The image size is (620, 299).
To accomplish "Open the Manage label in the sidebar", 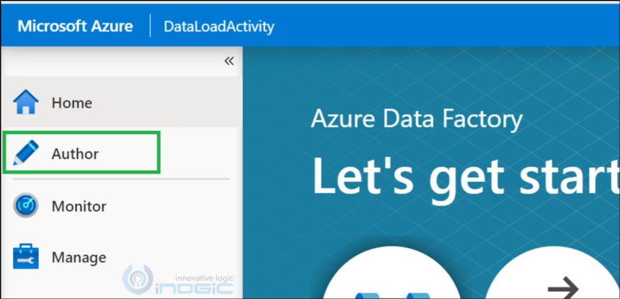I will point(79,257).
